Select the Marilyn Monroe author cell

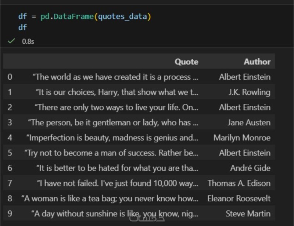(242, 138)
